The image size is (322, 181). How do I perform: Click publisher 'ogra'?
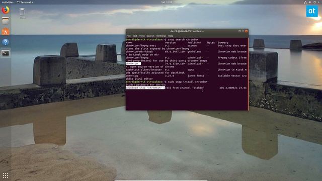click(x=191, y=70)
